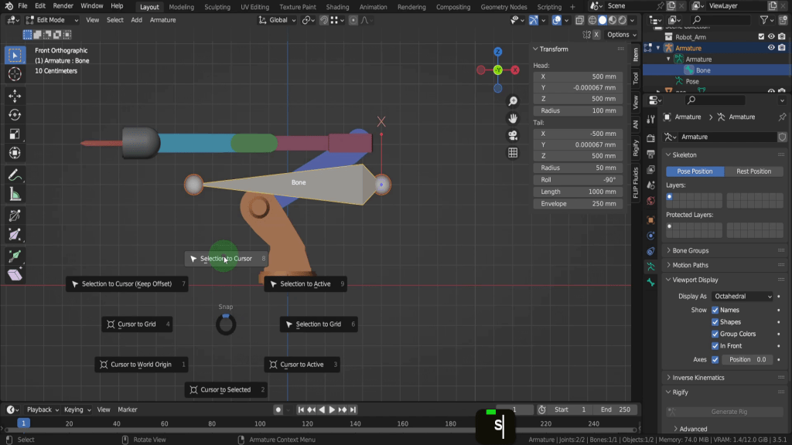
Task: Click the Axes Position slider
Action: (x=747, y=360)
